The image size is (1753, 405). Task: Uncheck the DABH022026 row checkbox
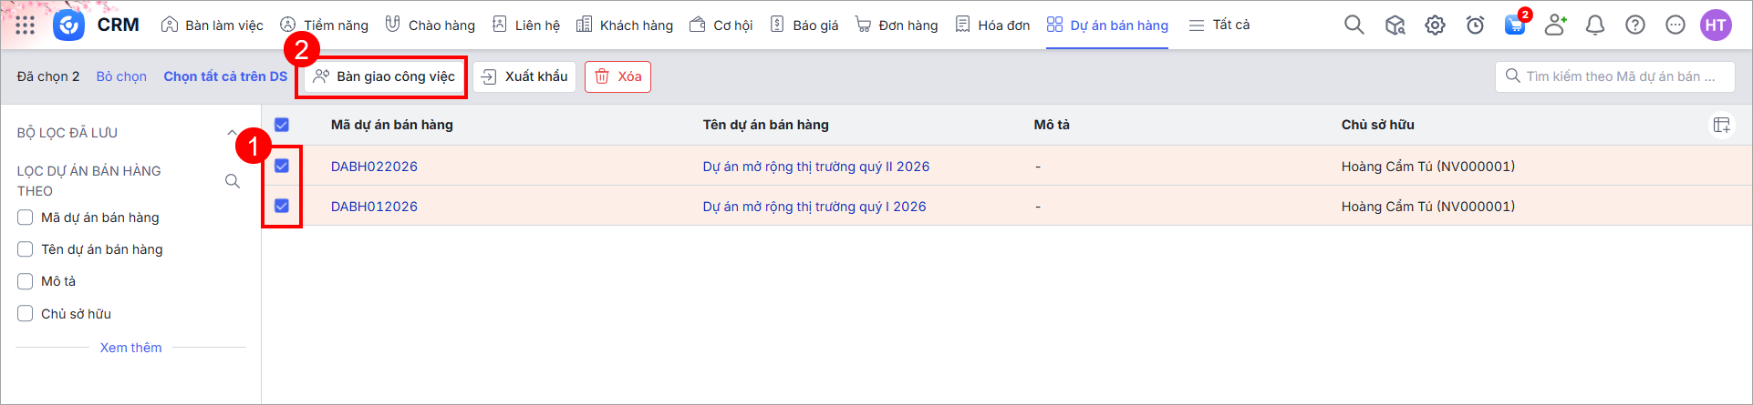282,166
